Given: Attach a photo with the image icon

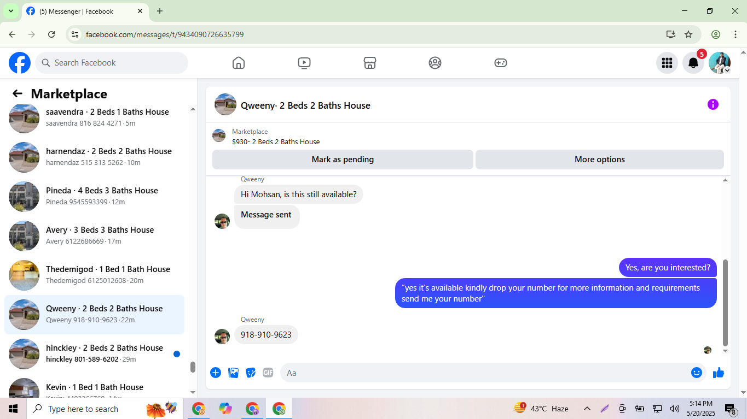Looking at the screenshot, I should point(233,373).
